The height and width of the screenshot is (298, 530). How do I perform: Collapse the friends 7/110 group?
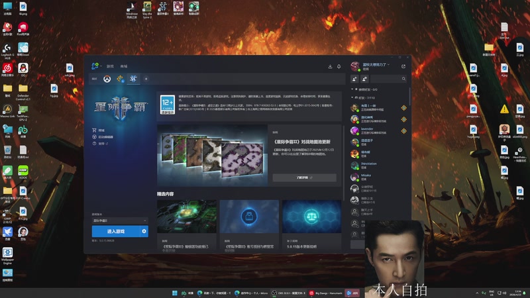[363, 97]
